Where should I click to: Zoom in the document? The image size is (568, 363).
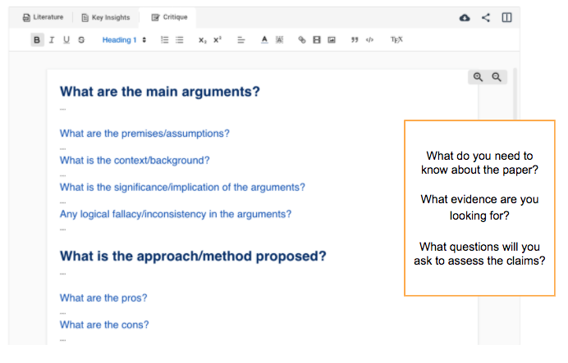[x=479, y=77]
